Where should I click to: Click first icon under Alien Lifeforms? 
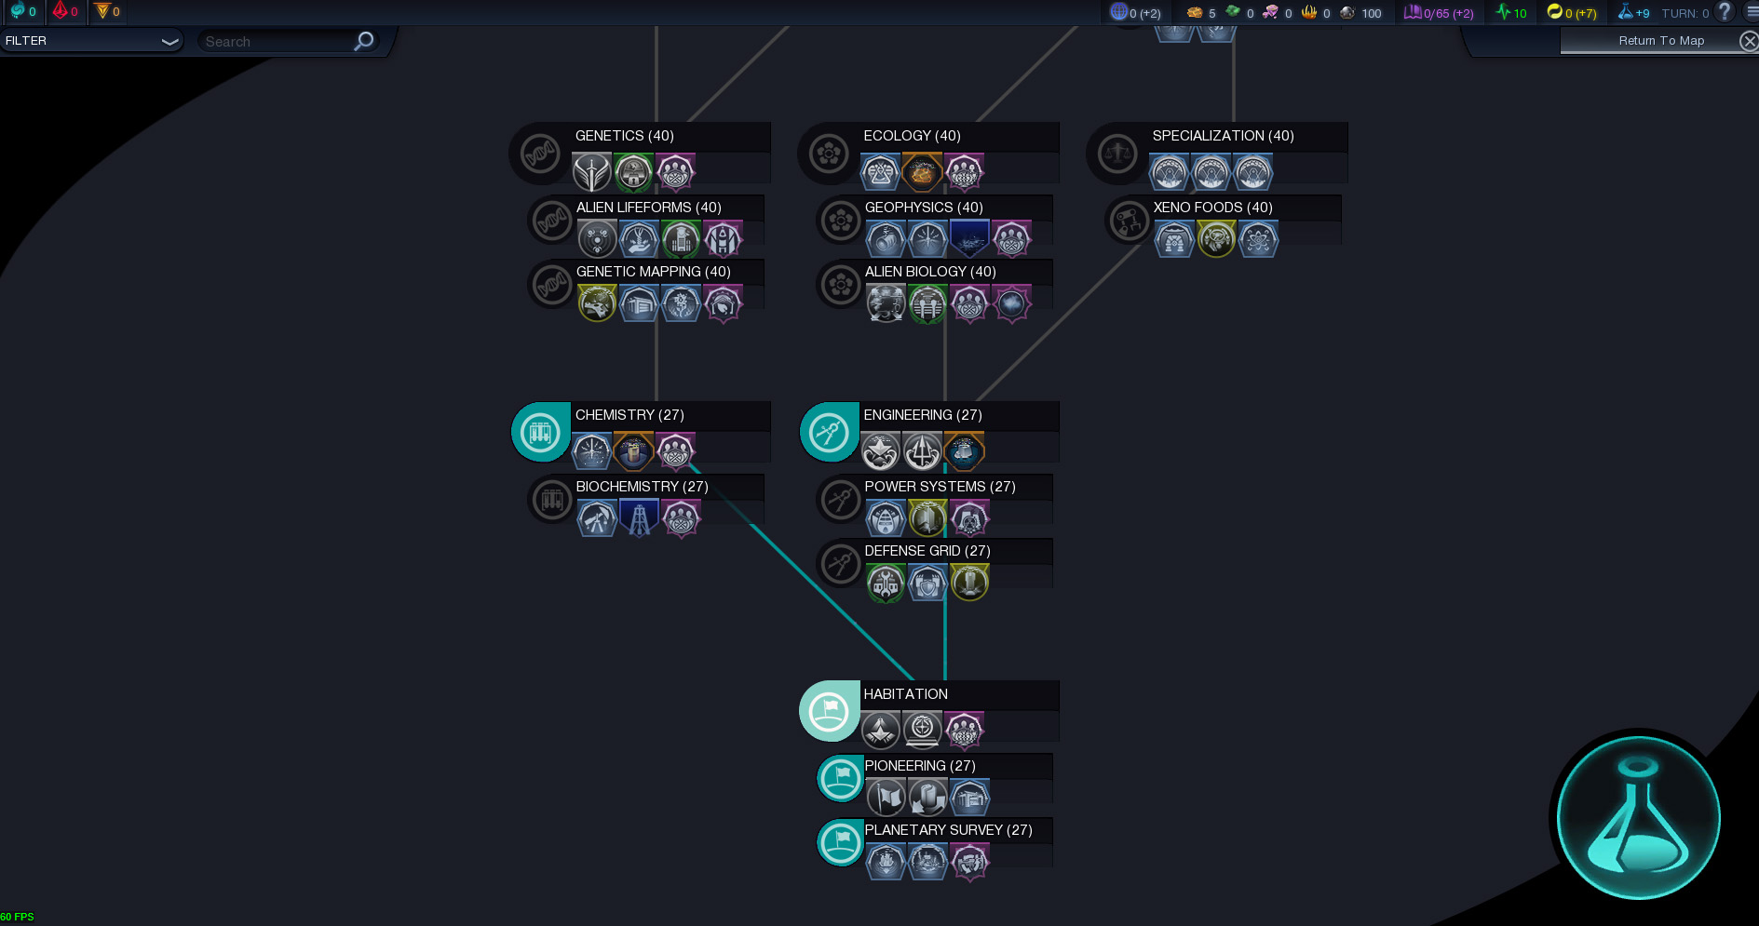point(597,239)
